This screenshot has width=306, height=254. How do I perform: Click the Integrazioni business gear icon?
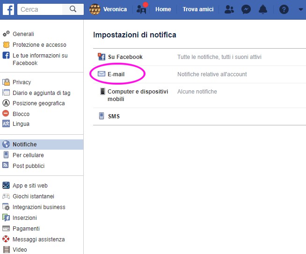[6, 207]
